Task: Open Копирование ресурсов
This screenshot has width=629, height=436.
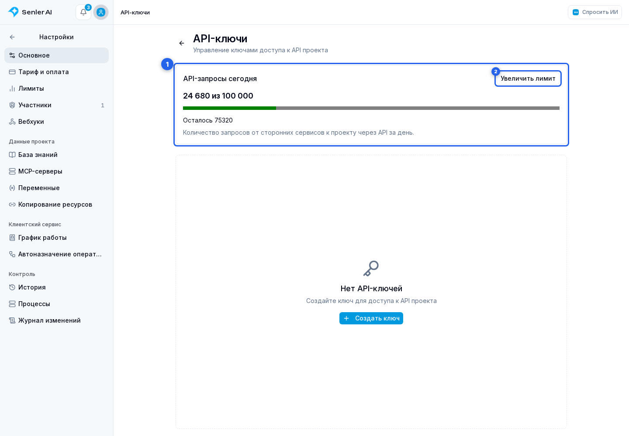Action: click(56, 204)
